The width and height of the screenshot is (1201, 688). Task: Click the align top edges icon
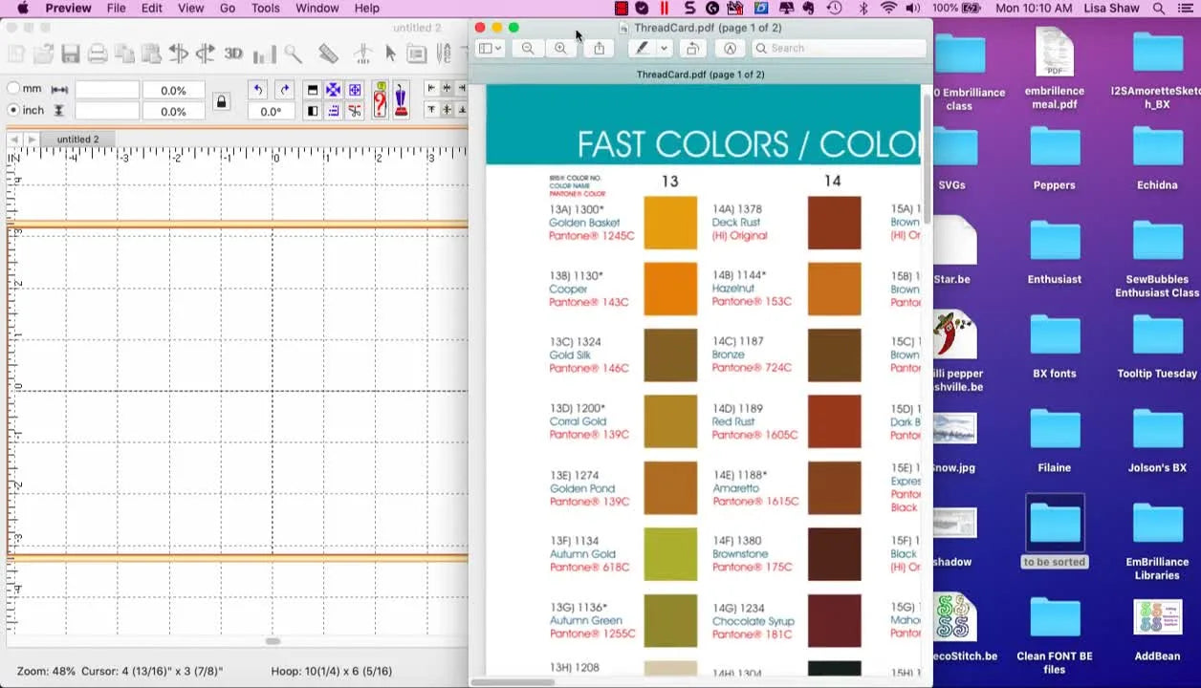(431, 110)
